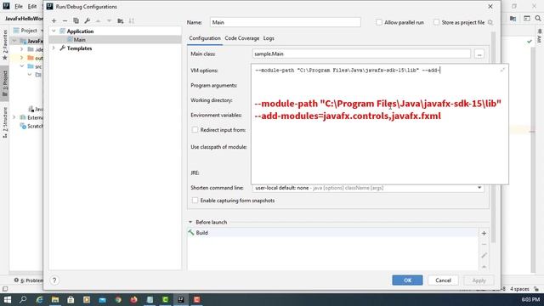Collapse JavaFx project root in Project tree
The height and width of the screenshot is (306, 544).
click(x=14, y=41)
